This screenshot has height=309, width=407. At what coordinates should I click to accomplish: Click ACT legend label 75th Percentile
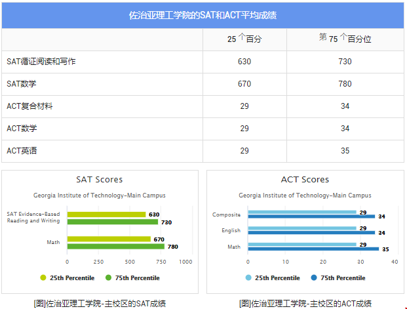(x=343, y=278)
